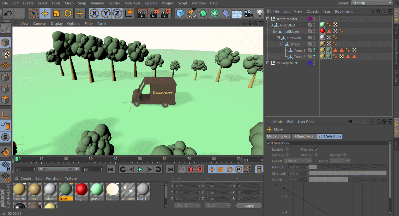Switch to the Object Axis tab

(304, 136)
